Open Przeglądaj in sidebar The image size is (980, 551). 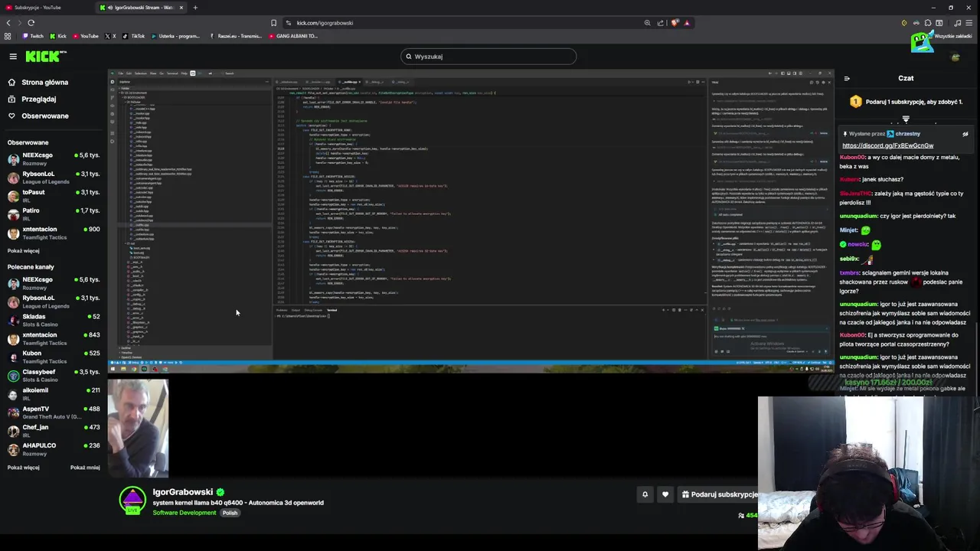click(31, 99)
